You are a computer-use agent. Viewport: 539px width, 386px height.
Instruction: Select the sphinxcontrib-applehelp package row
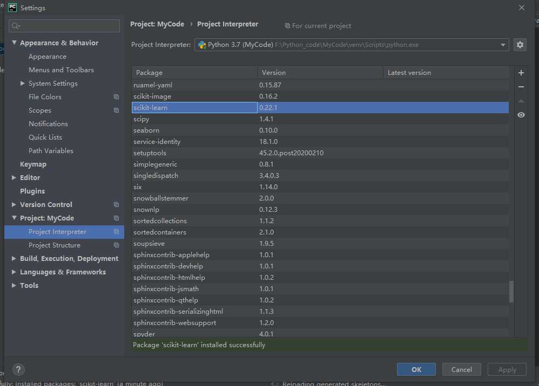point(320,255)
